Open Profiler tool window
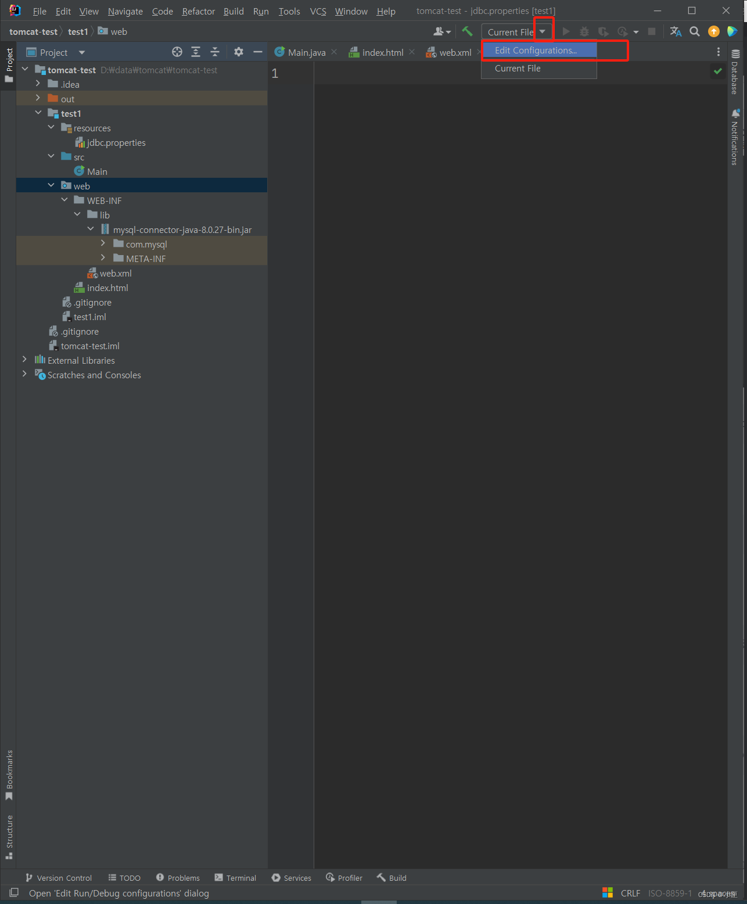747x904 pixels. tap(344, 878)
